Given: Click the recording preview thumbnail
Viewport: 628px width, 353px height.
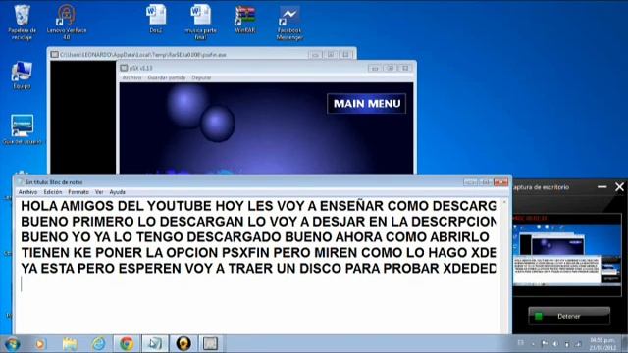Looking at the screenshot, I should 567,255.
